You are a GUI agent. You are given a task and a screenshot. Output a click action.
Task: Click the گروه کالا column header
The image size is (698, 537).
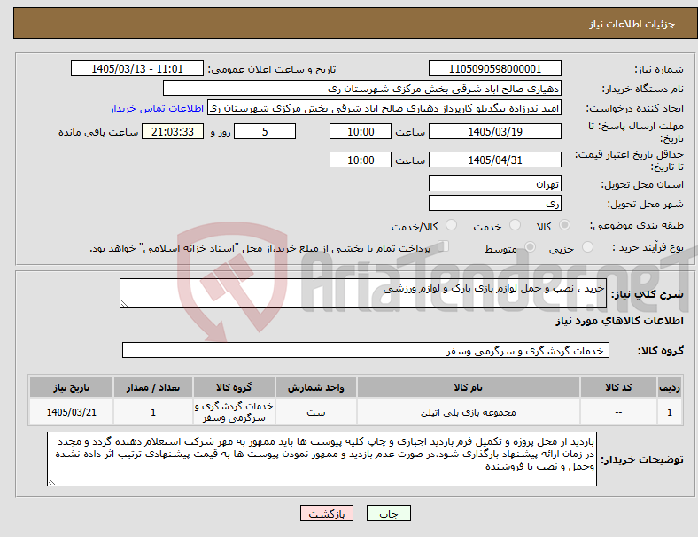point(234,387)
